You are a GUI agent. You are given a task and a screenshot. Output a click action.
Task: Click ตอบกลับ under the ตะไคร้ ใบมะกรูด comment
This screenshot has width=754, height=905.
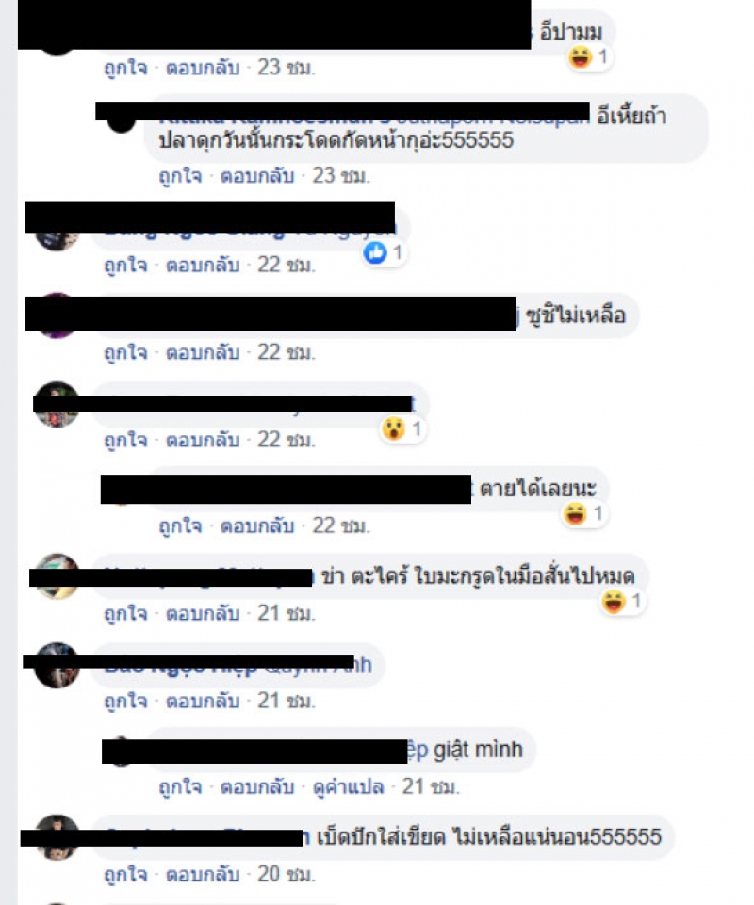coord(203,613)
